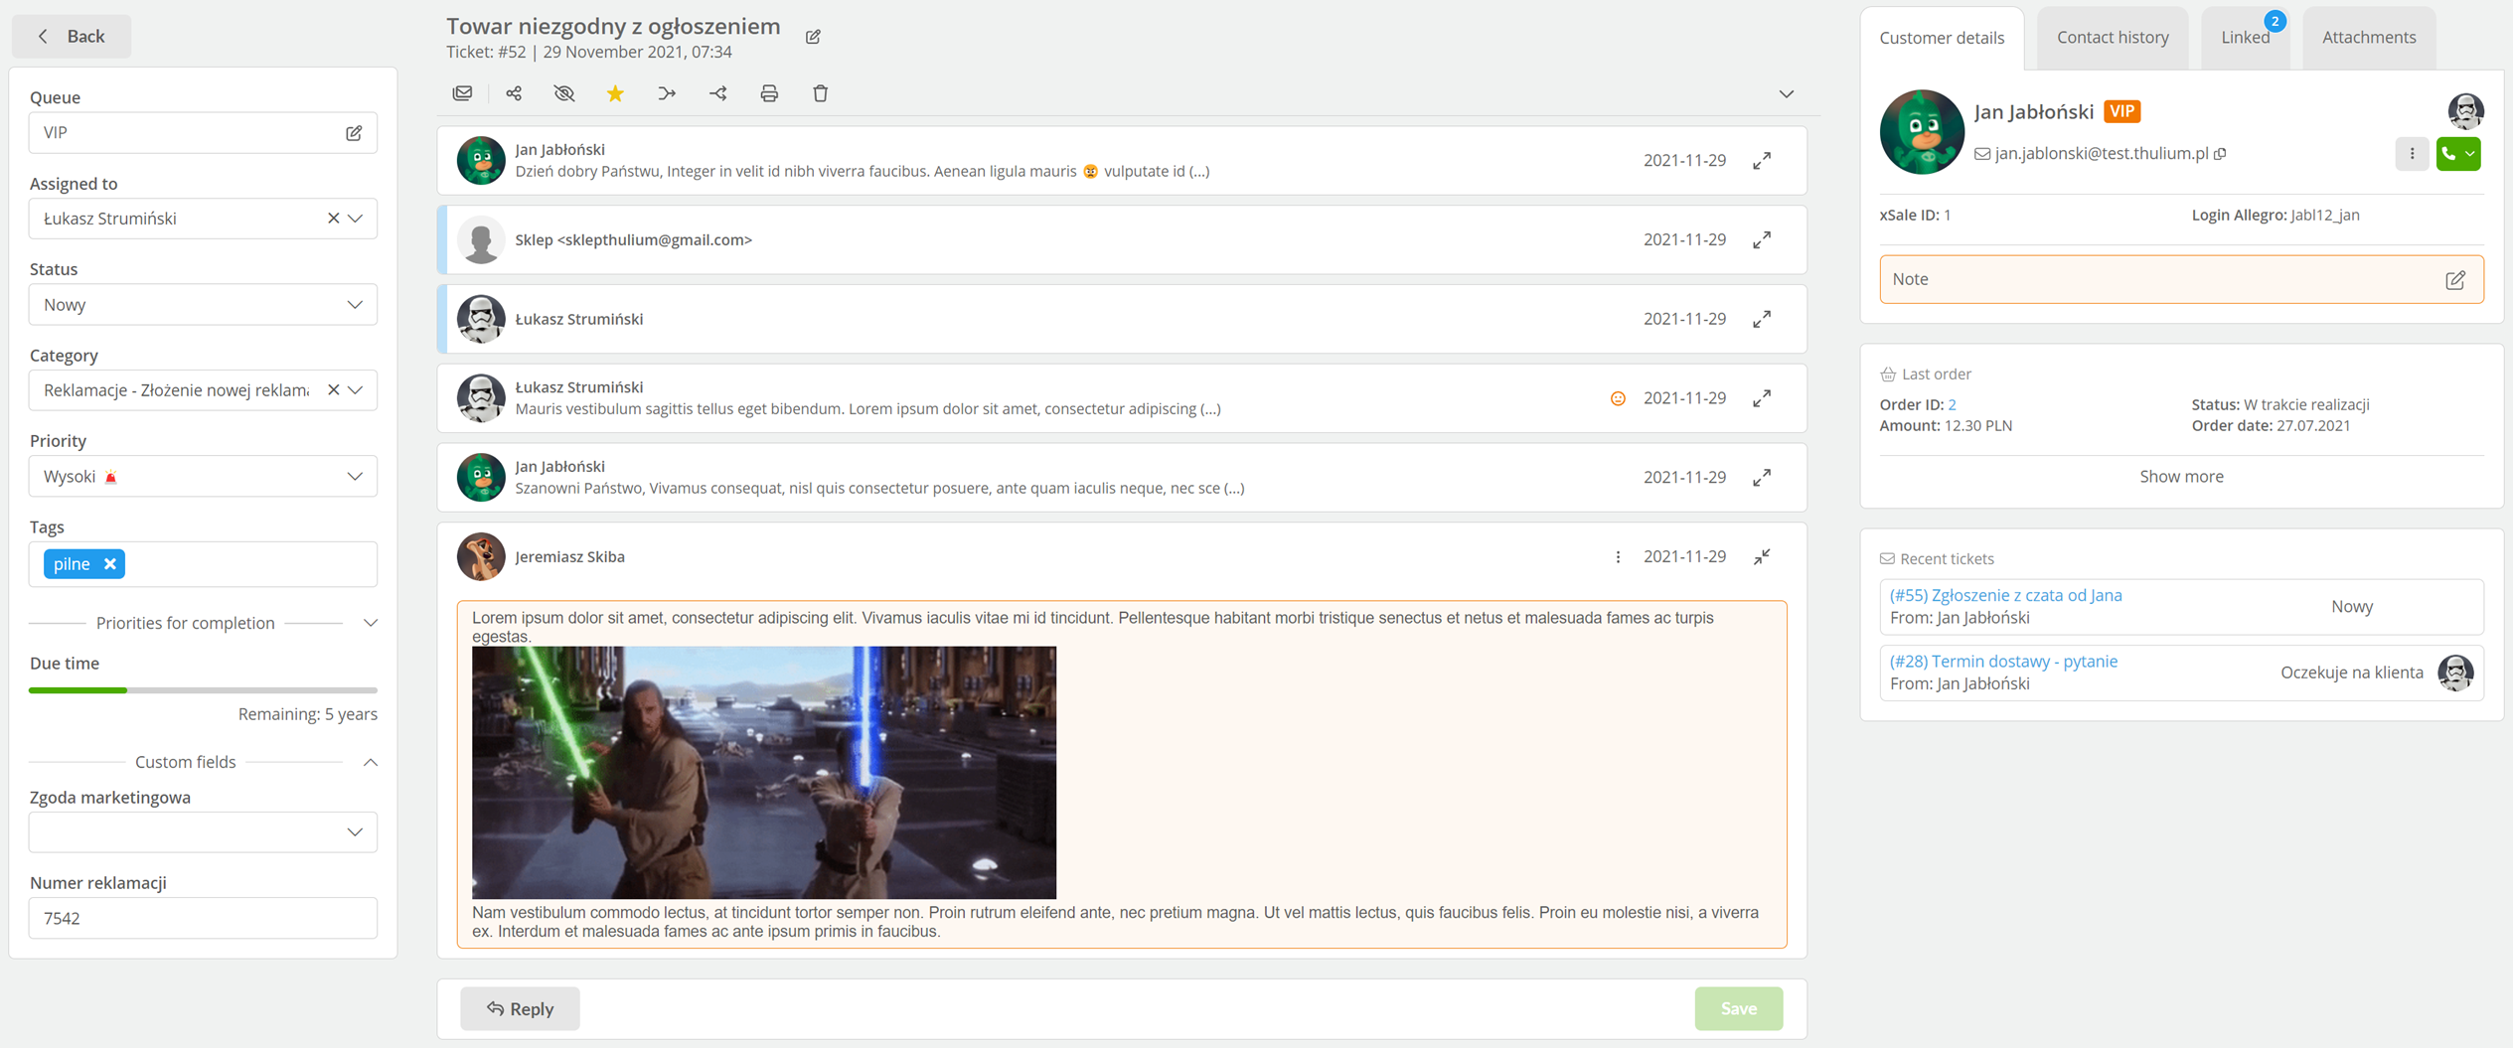The height and width of the screenshot is (1048, 2513).
Task: Open the Zgoda marketingowa dropdown
Action: [203, 832]
